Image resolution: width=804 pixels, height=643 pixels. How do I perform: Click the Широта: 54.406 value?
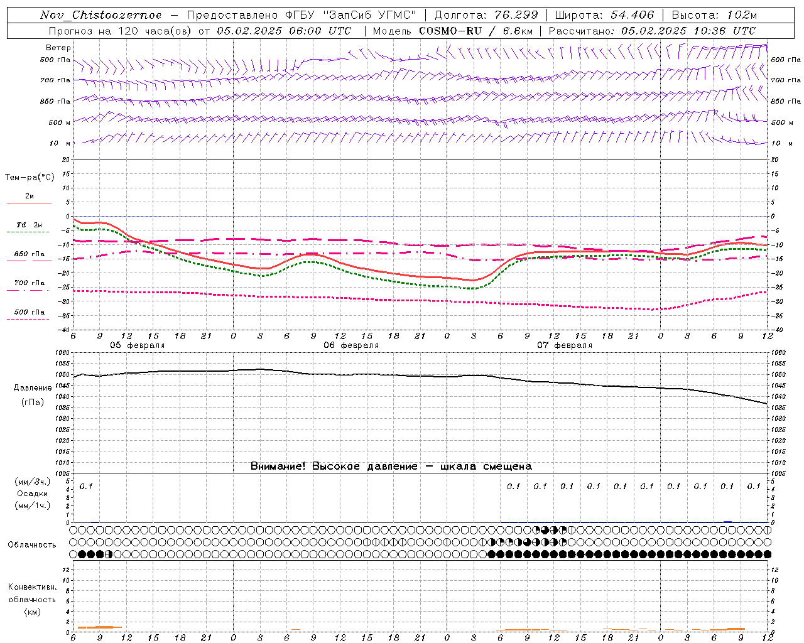[x=604, y=15]
